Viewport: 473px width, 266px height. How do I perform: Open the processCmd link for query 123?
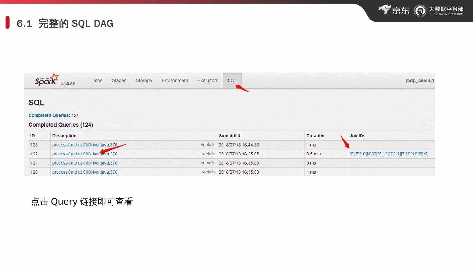pos(84,145)
